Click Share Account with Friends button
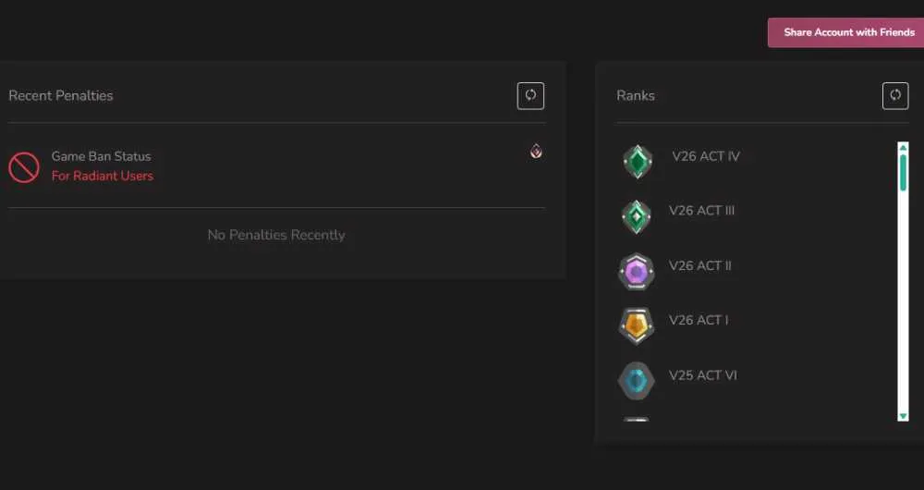 click(845, 32)
